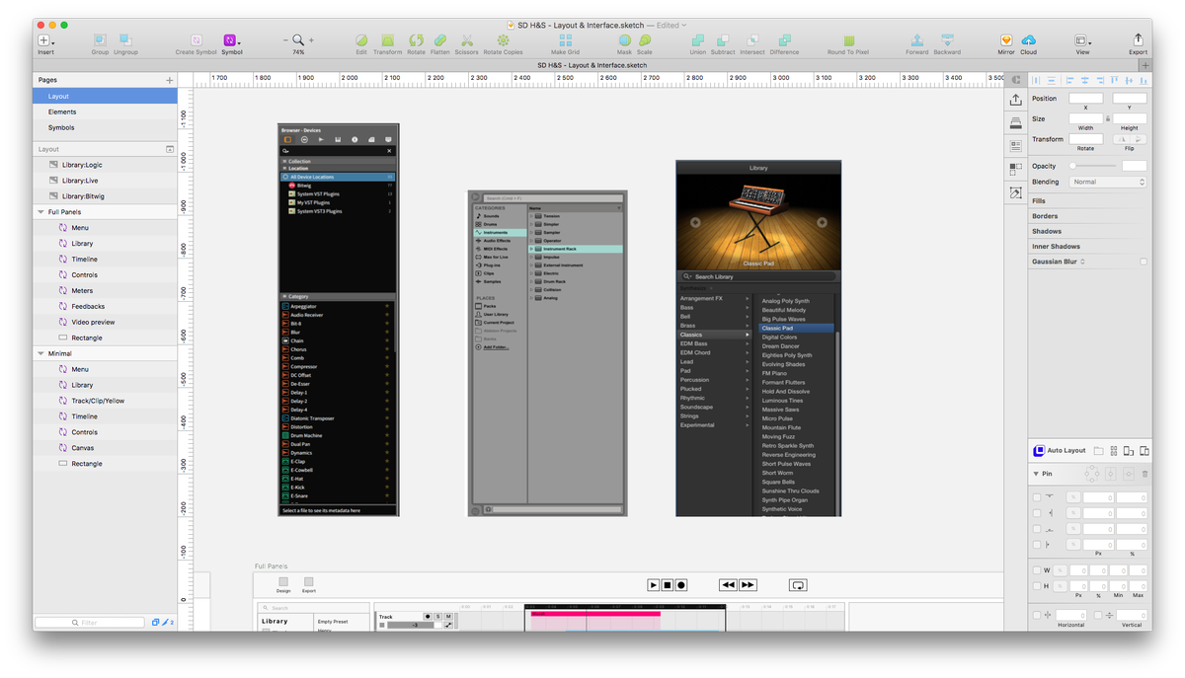
Task: Apply the Union boolean operation
Action: (698, 41)
